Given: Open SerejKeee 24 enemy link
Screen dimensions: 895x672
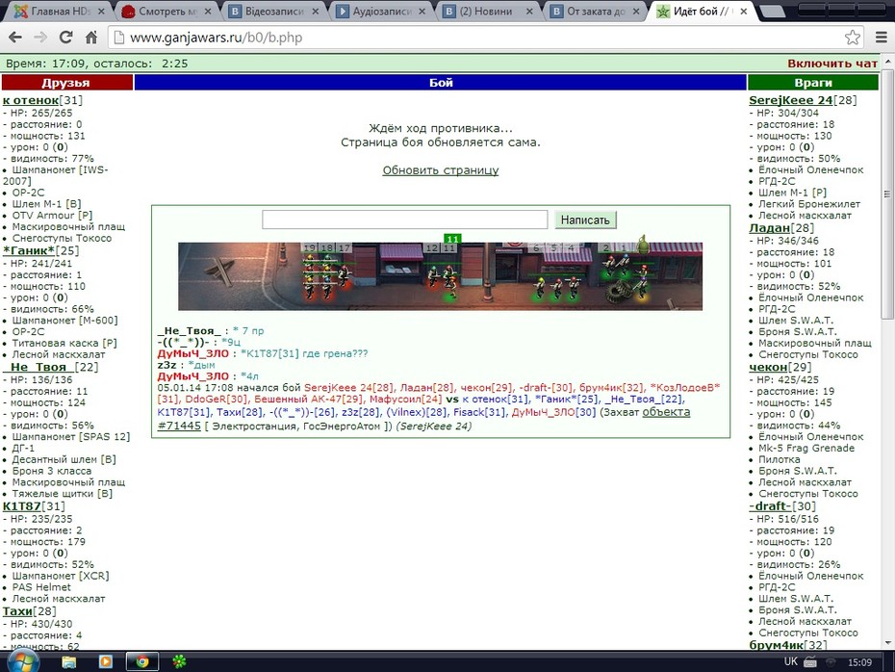Looking at the screenshot, I should pos(790,100).
